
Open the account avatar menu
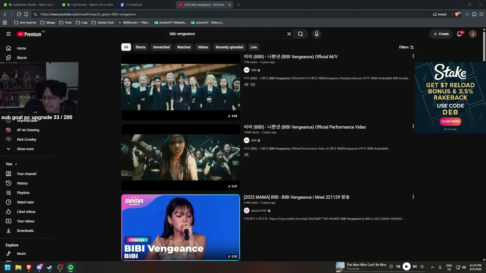tap(473, 34)
